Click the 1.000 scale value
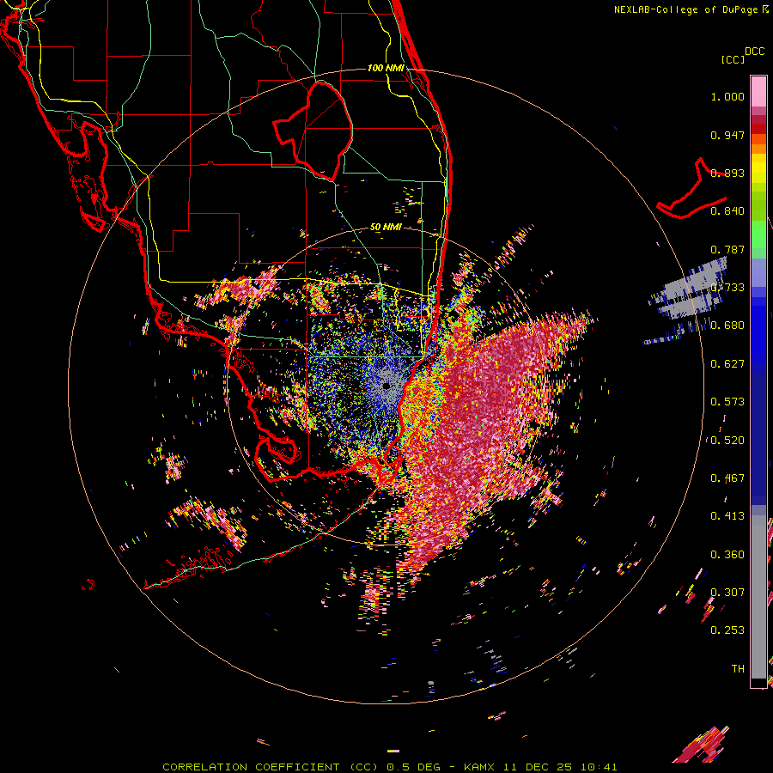Screen dimensions: 773x773 727,96
